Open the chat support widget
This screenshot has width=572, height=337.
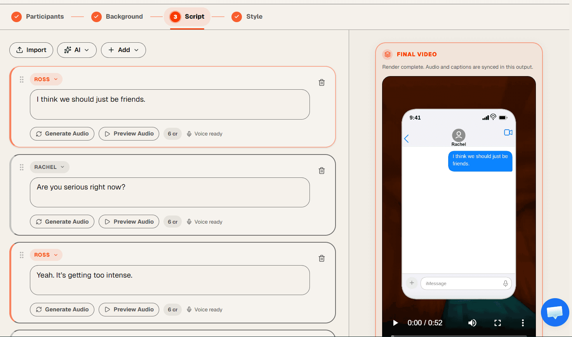tap(555, 312)
